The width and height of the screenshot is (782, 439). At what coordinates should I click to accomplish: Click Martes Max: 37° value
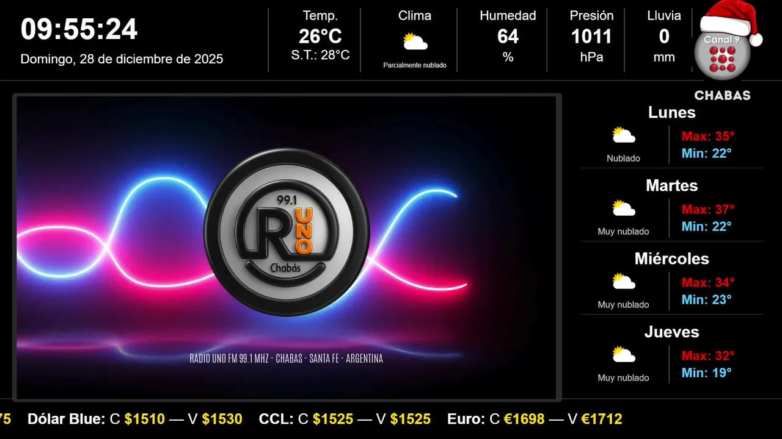coord(708,209)
